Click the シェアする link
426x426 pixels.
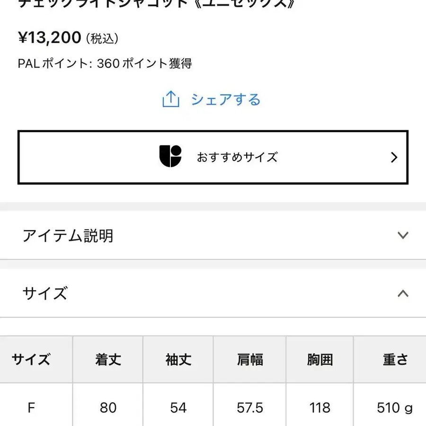pyautogui.click(x=225, y=100)
